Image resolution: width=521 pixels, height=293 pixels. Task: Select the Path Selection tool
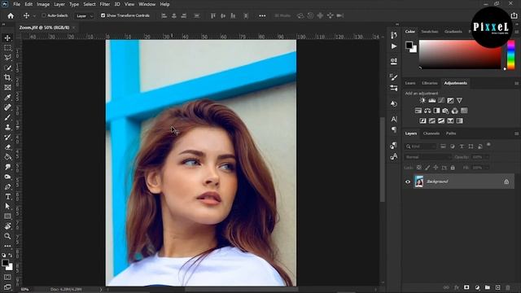(x=7, y=206)
